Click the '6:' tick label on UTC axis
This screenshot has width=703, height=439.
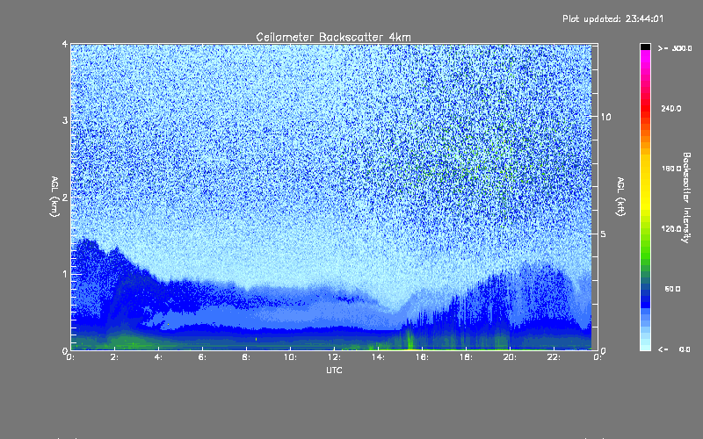click(x=202, y=357)
